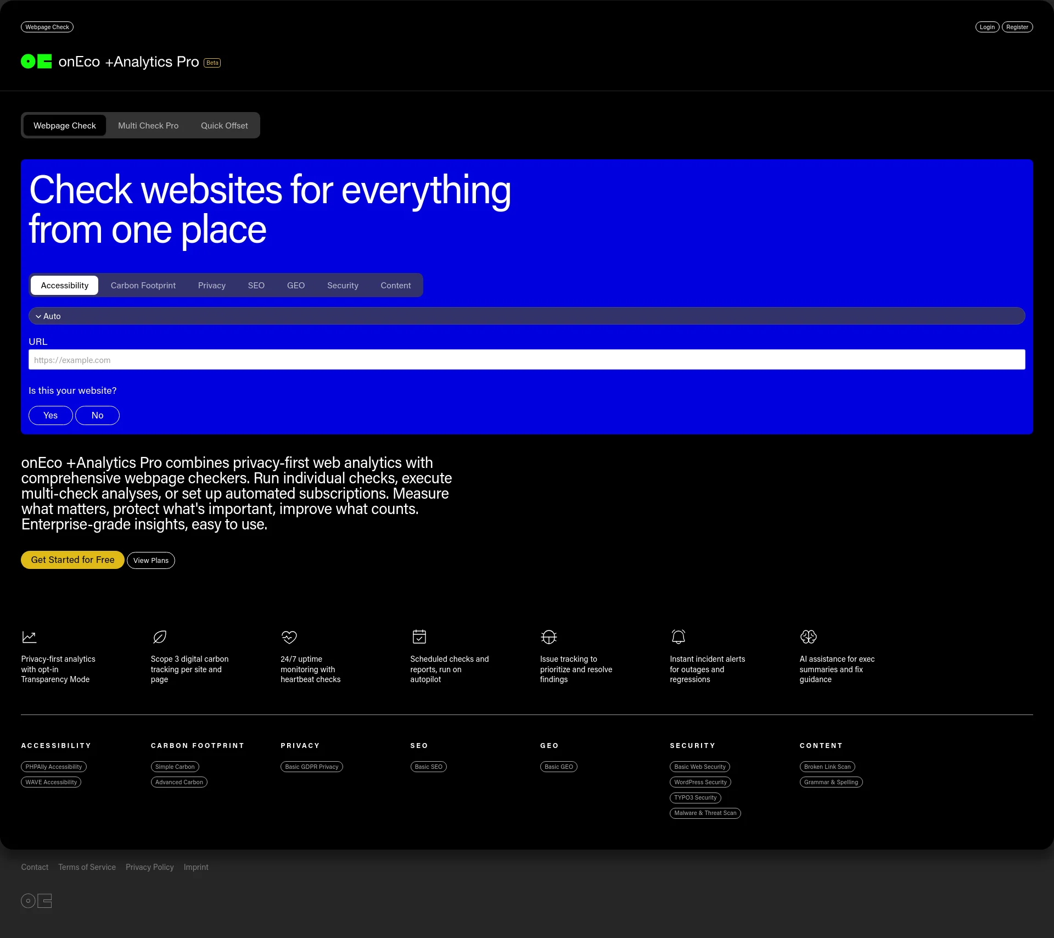Choose Yes for 'Is this your website?'
The width and height of the screenshot is (1054, 938).
[51, 415]
